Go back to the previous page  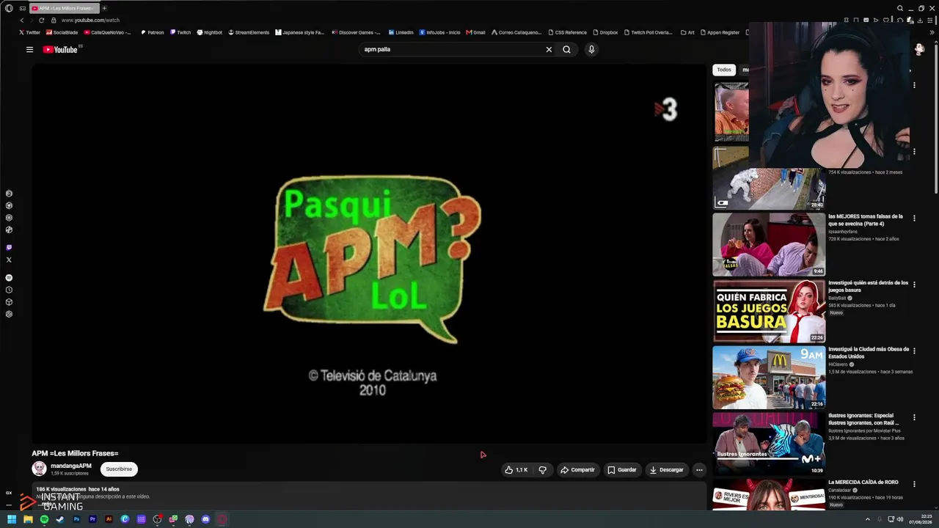[x=22, y=21]
